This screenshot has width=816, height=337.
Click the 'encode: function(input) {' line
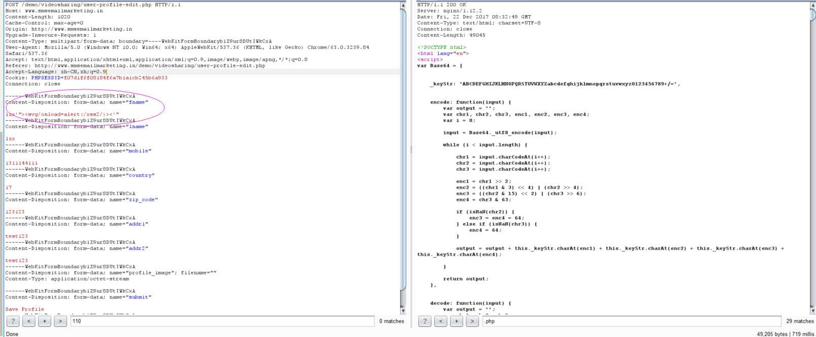471,102
